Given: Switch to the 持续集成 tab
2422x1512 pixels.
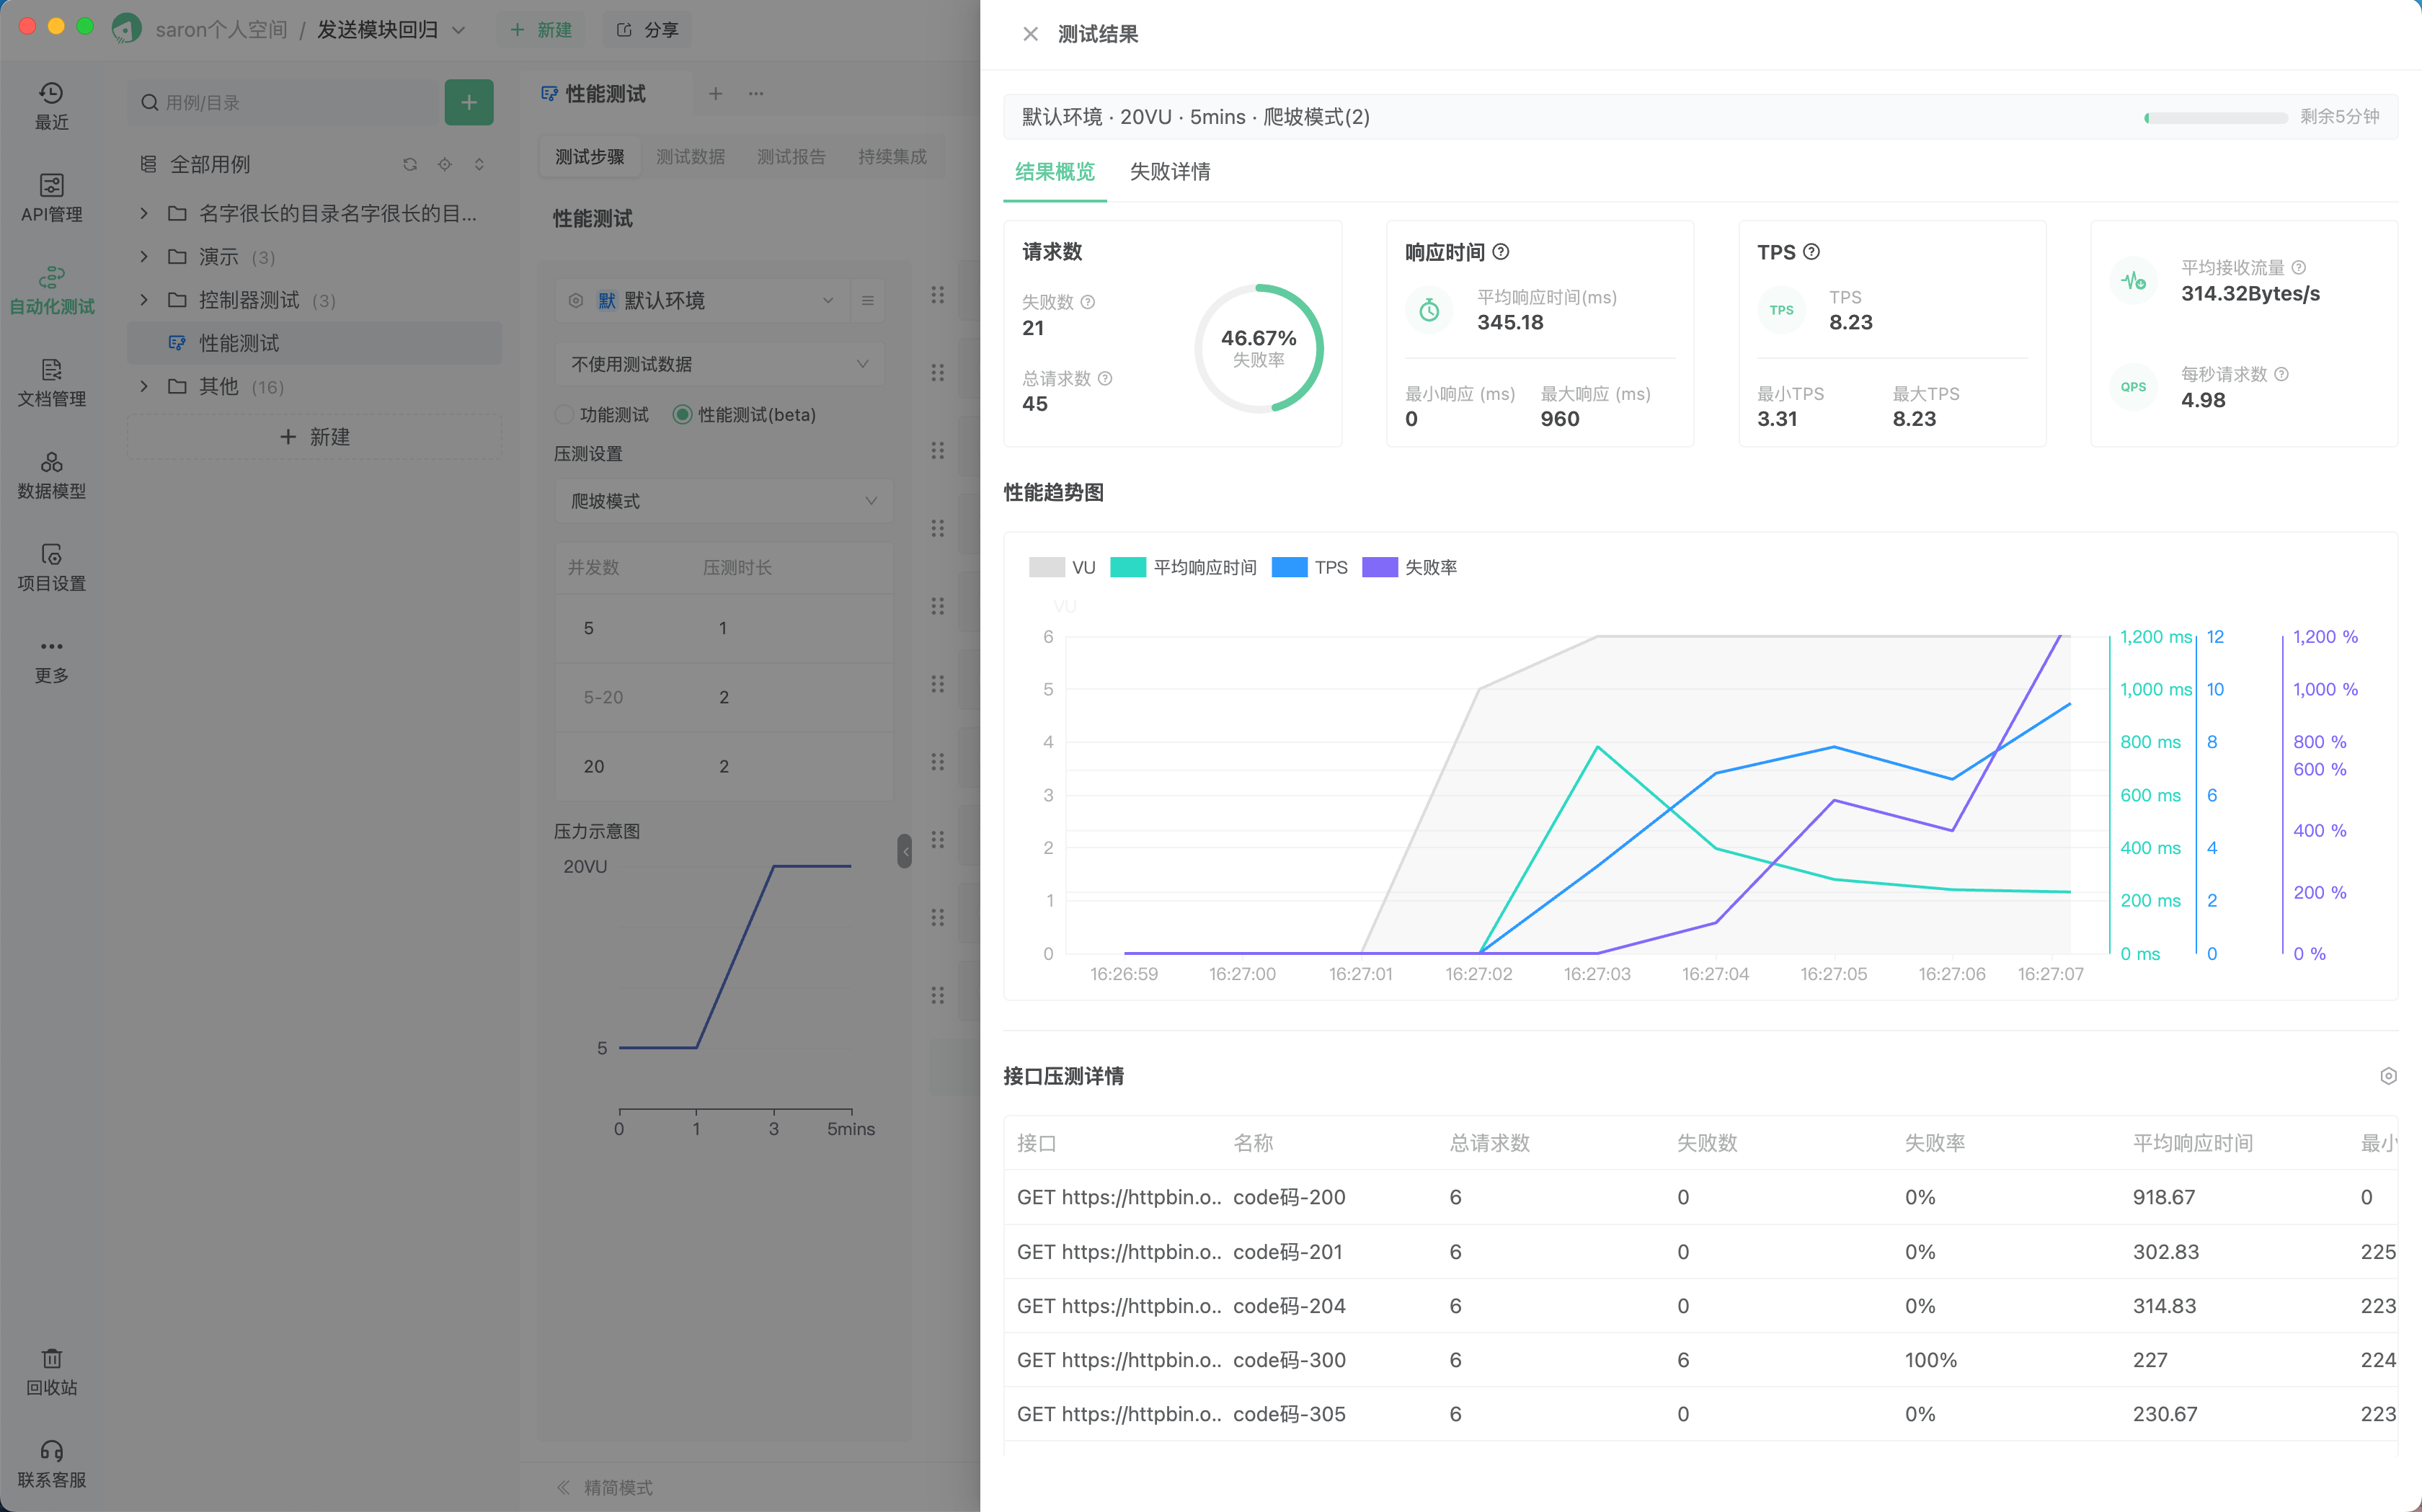Looking at the screenshot, I should click(892, 157).
